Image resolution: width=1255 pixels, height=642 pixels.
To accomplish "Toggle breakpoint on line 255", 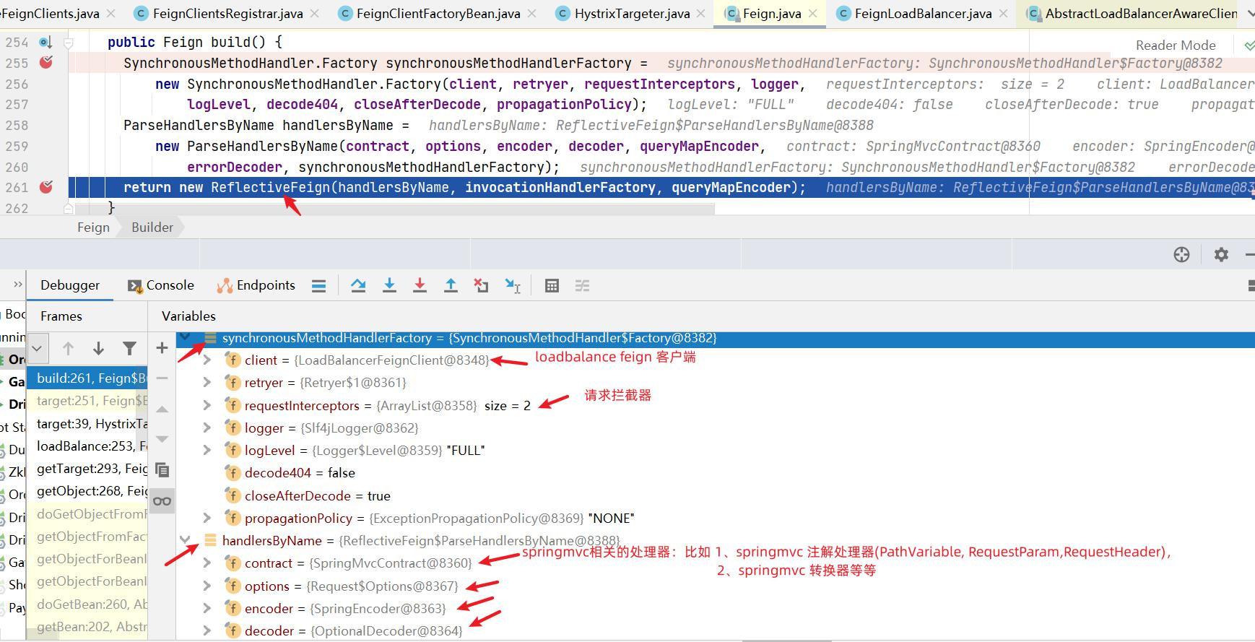I will point(46,62).
